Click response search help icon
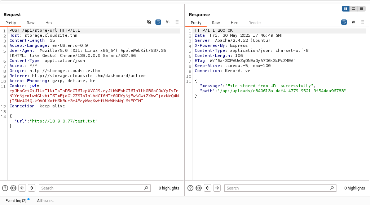 click(x=190, y=188)
